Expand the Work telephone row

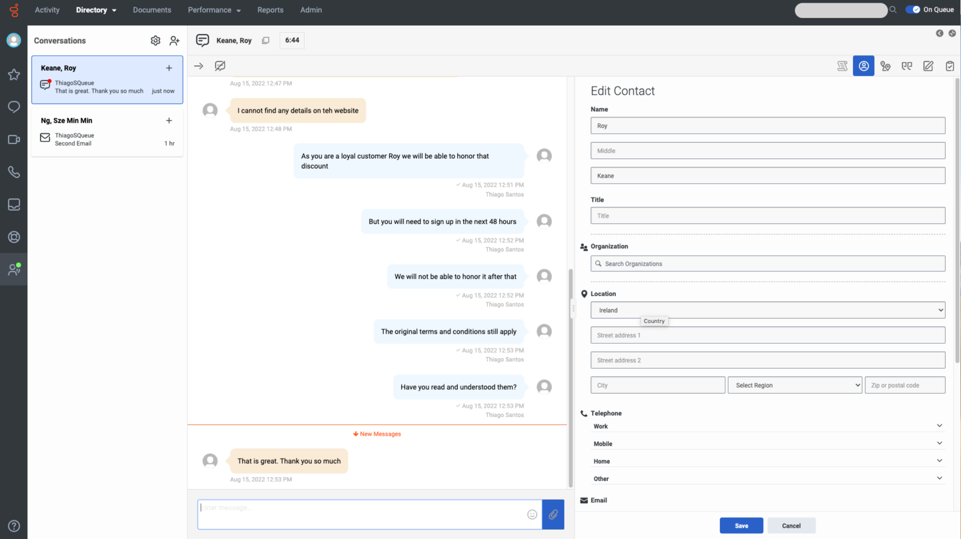click(x=767, y=426)
